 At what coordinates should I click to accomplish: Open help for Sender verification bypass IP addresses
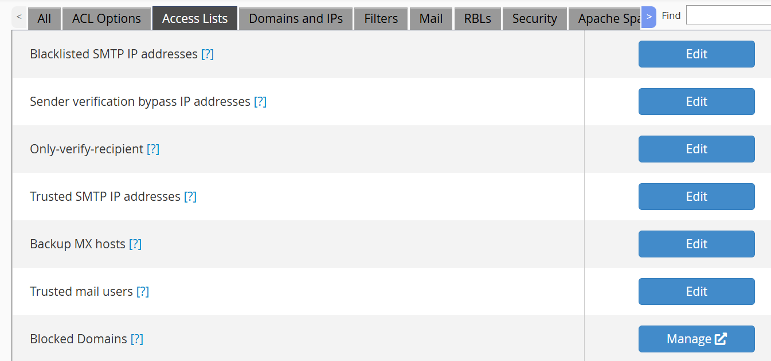[x=260, y=101]
